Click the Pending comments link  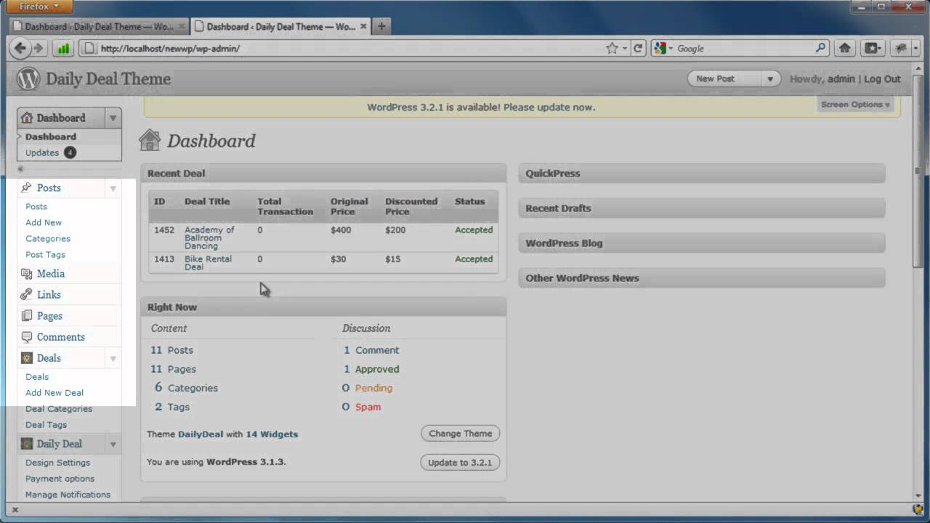click(373, 388)
